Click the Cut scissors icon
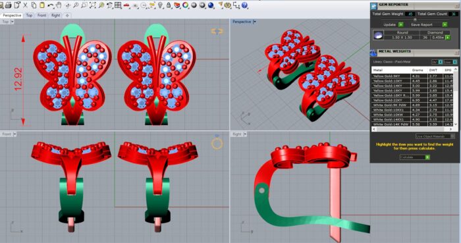This screenshot has width=461, height=243. (x=25, y=5)
